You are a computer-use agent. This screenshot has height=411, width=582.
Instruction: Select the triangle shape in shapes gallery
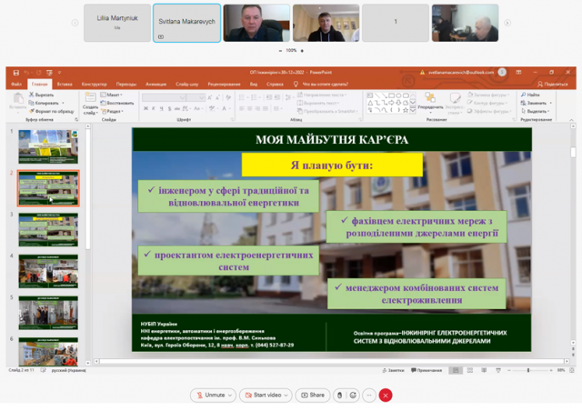[x=370, y=103]
